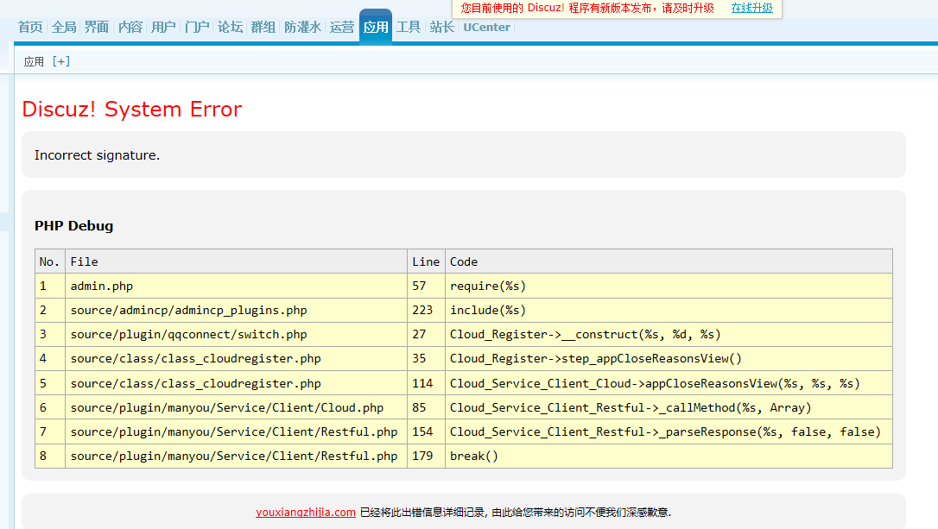This screenshot has width=938, height=529.
Task: Click the [+] add shortcut link
Action: [x=61, y=61]
